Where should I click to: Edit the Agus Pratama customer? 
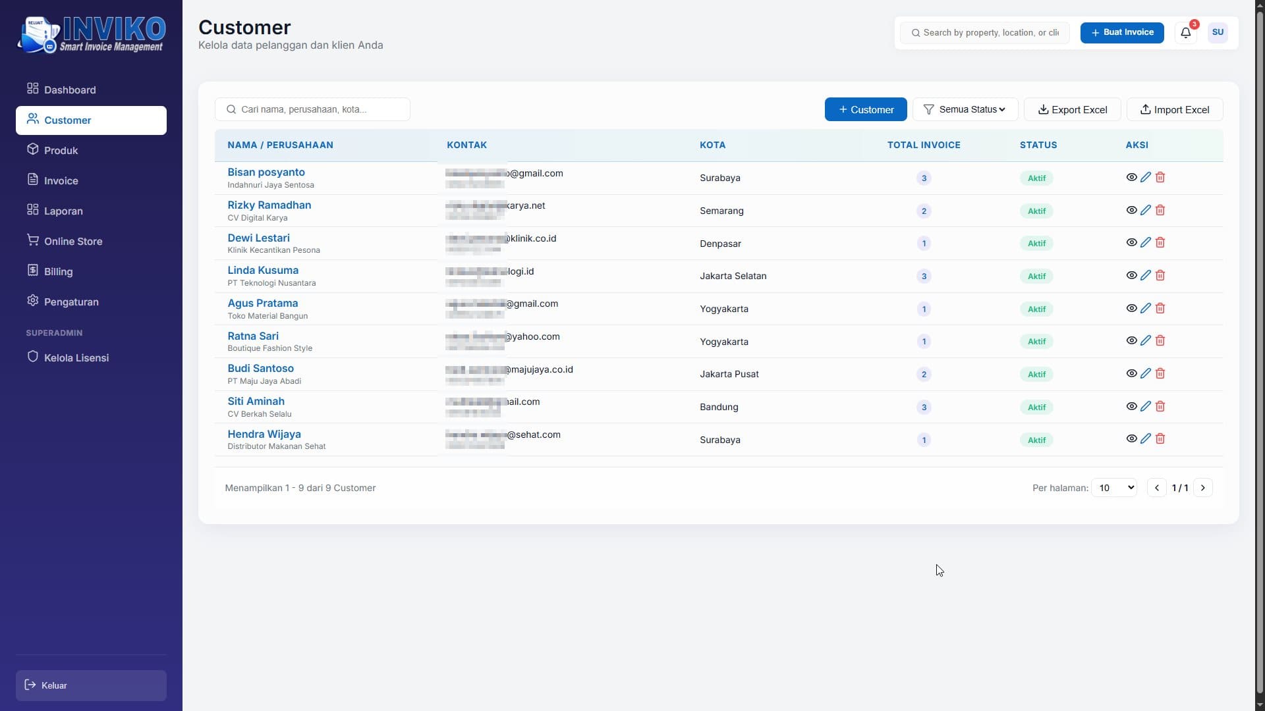(1146, 308)
